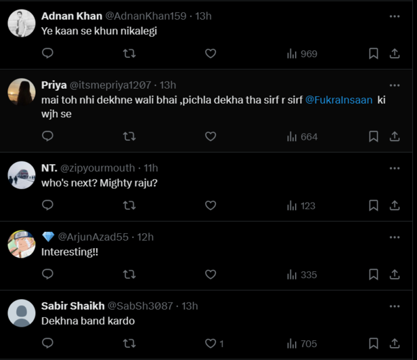The image size is (417, 360).
Task: Retweet the 'Interesting!!' post
Action: point(129,275)
